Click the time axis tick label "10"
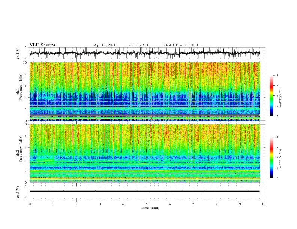Viewport: 297px width, 229px height. pos(264,204)
